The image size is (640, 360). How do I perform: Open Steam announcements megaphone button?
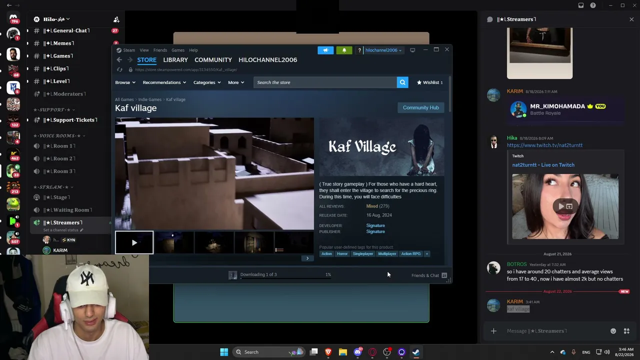click(325, 50)
